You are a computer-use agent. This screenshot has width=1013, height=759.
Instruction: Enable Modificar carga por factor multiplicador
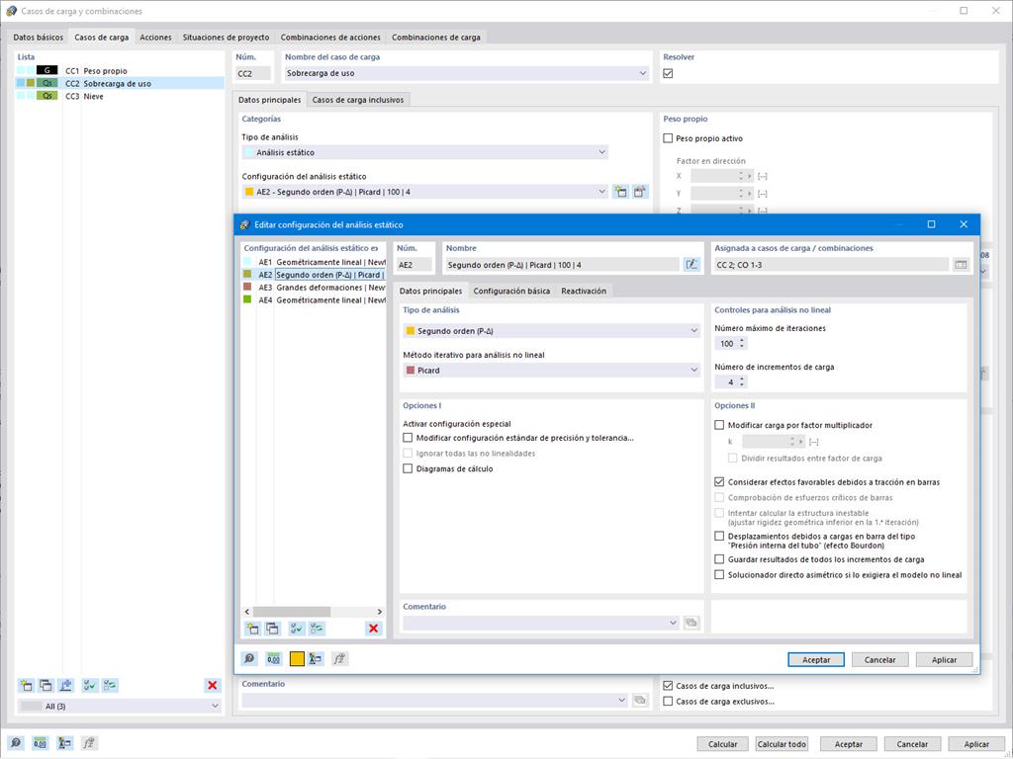(x=719, y=425)
